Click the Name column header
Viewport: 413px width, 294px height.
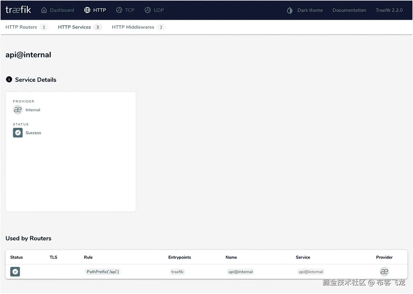pyautogui.click(x=231, y=257)
